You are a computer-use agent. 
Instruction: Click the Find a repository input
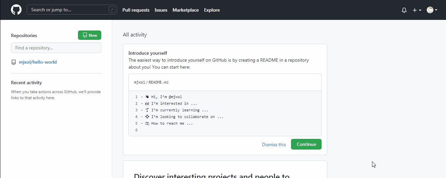click(56, 48)
